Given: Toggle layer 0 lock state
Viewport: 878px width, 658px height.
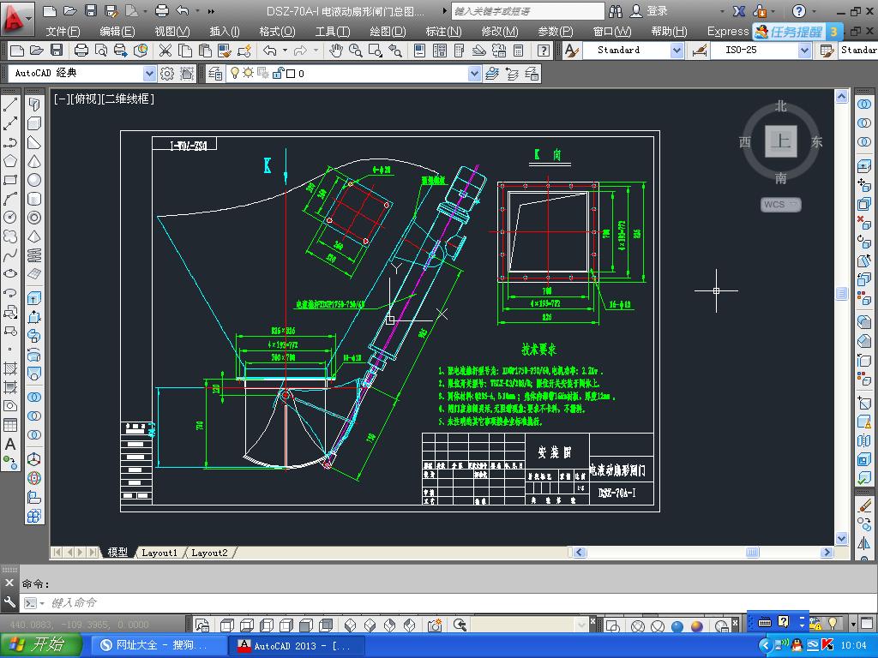Looking at the screenshot, I should click(277, 74).
